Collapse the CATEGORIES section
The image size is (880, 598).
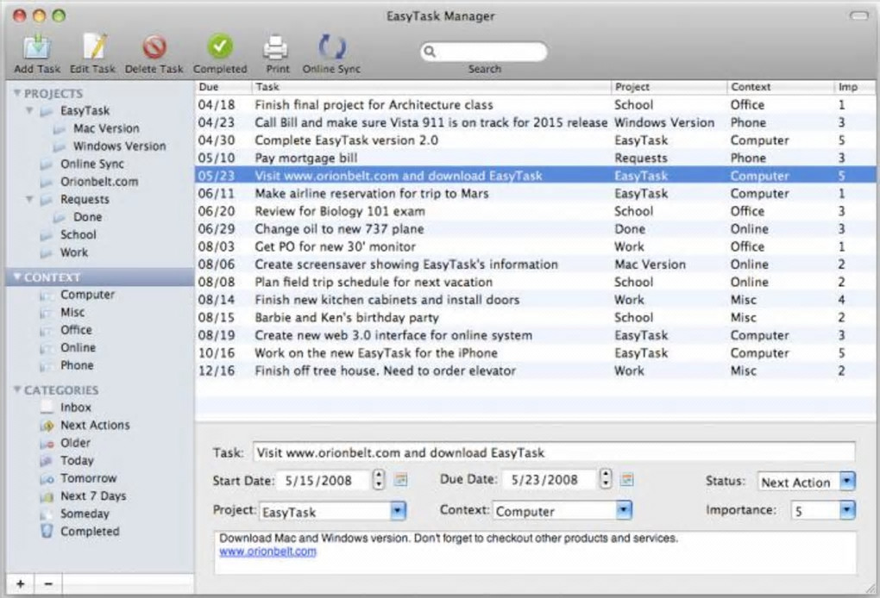[x=17, y=389]
